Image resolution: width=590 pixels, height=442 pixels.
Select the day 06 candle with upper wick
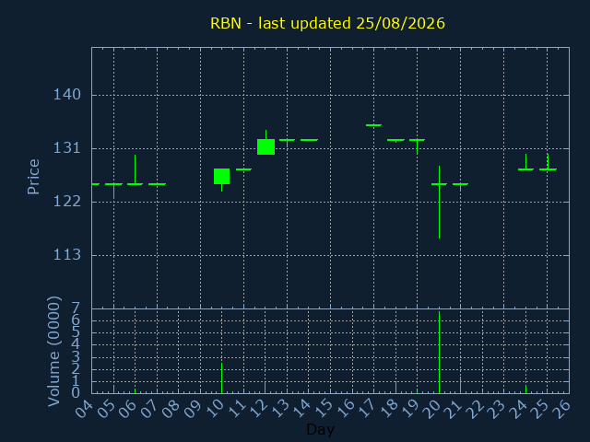click(x=136, y=169)
